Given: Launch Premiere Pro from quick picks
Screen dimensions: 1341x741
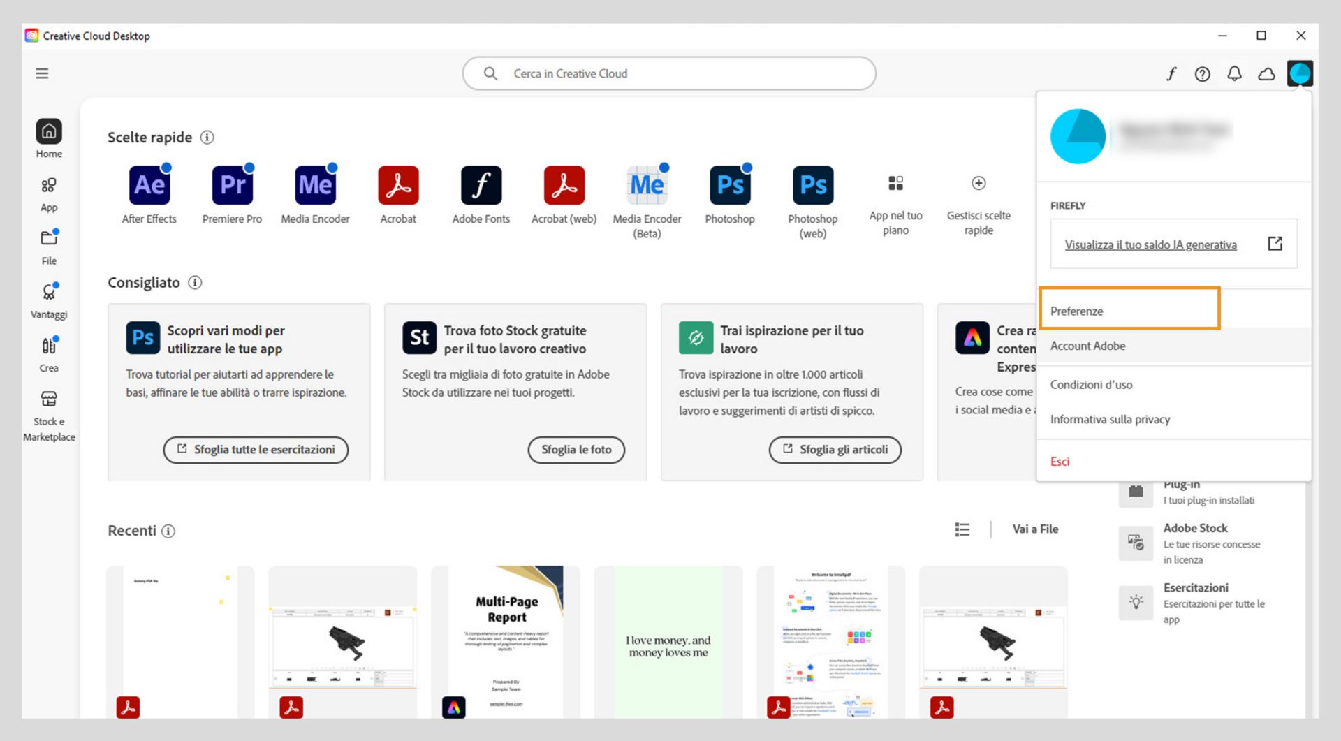Looking at the screenshot, I should 232,185.
